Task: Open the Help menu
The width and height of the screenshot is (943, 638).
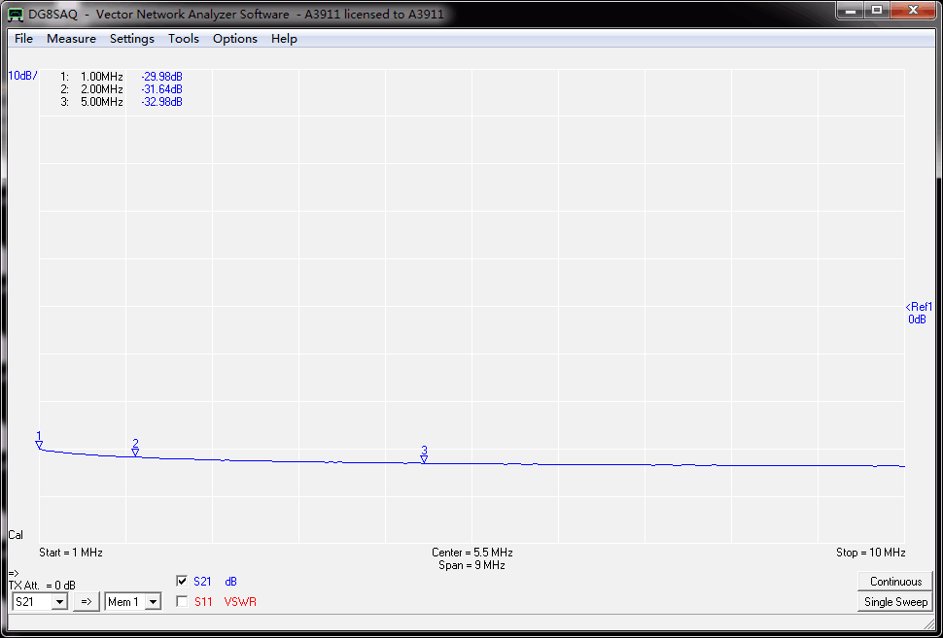Action: (x=284, y=39)
